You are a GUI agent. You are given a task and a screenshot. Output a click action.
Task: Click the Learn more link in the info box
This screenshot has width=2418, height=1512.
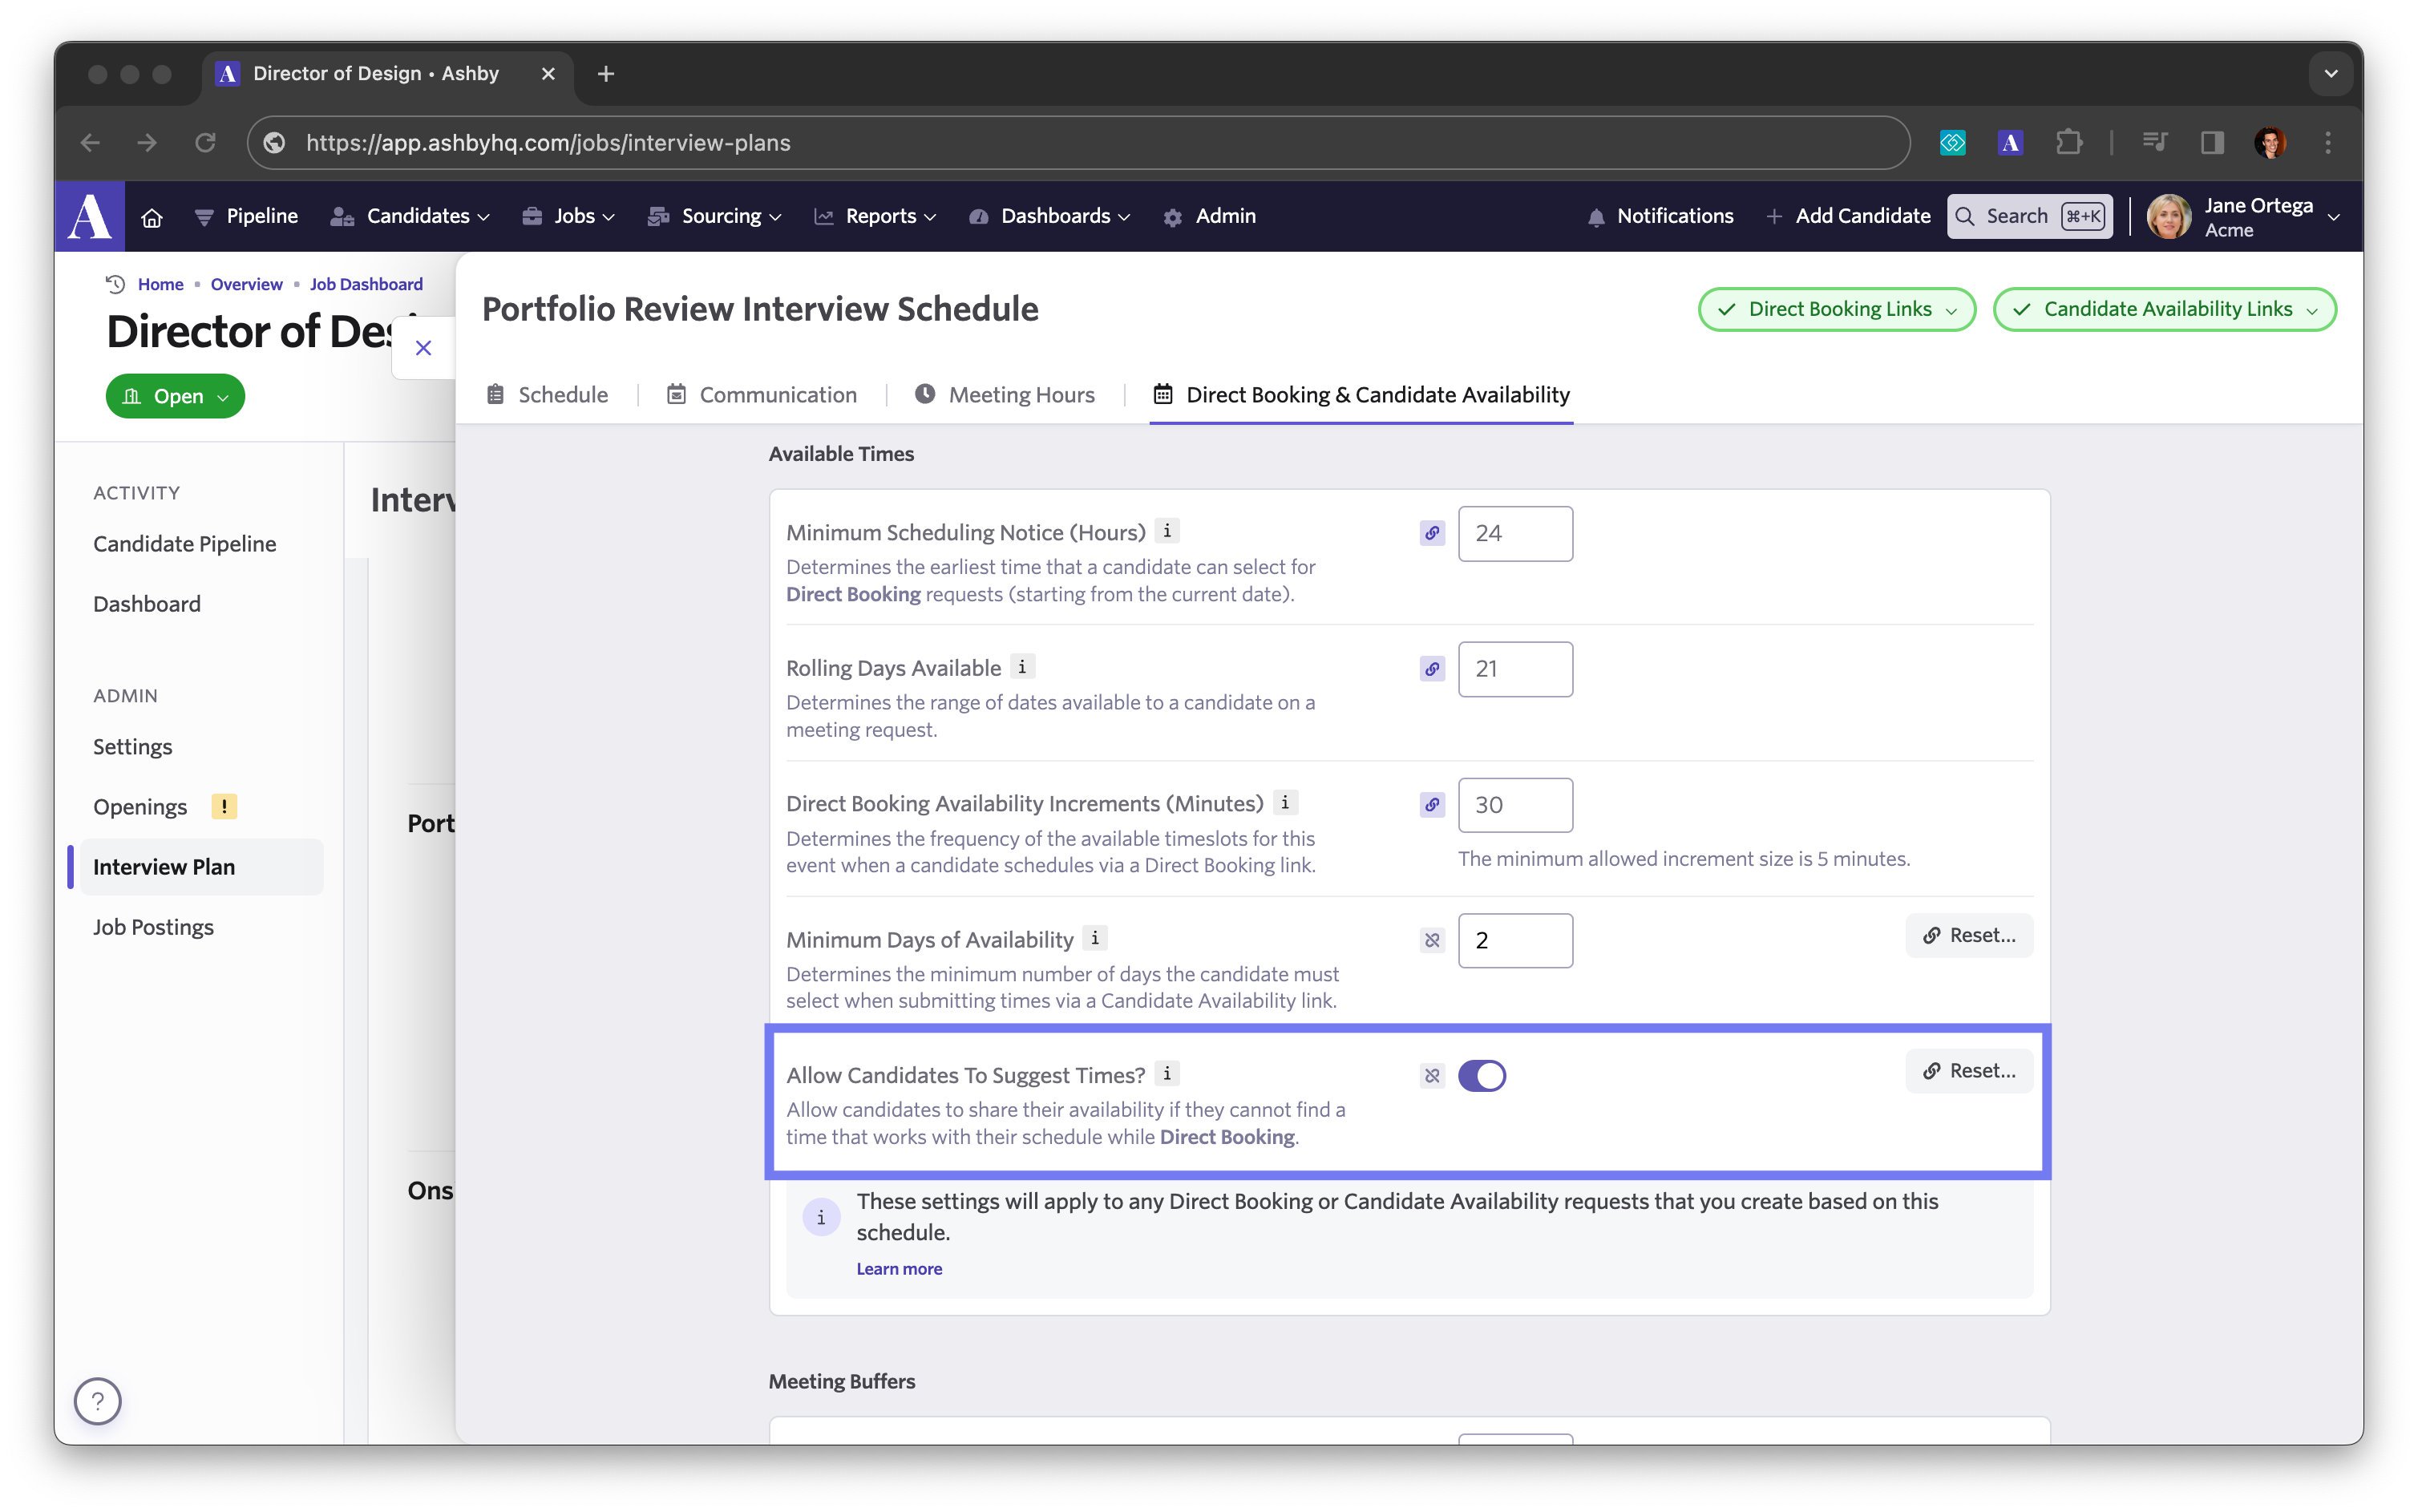(897, 1268)
